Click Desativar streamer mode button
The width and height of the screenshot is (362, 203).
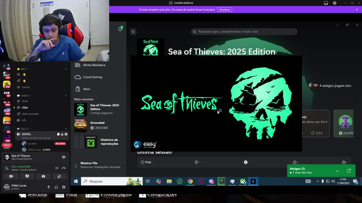pyautogui.click(x=225, y=10)
